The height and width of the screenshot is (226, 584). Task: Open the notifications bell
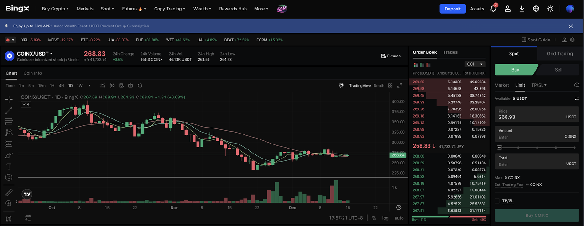point(493,9)
